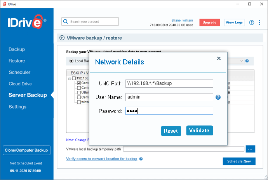Open View Logs
Image resolution: width=268 pixels, height=180 pixels.
234,22
